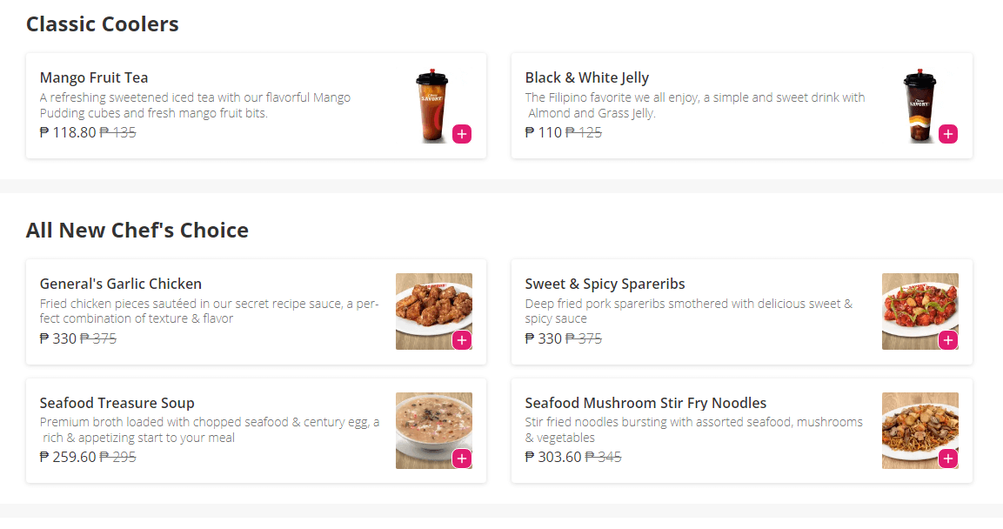Click the Seafood Treasure Soup bowl photo
This screenshot has height=529, width=1003.
coord(433,431)
